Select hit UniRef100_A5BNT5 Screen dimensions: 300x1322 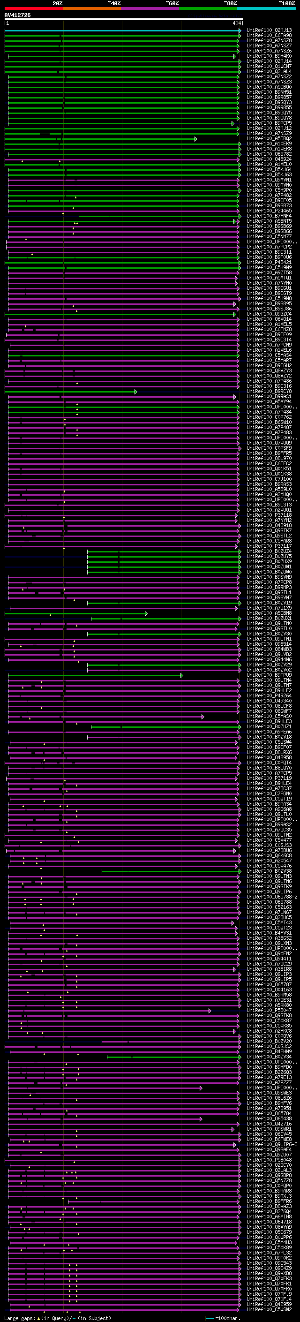point(269,221)
